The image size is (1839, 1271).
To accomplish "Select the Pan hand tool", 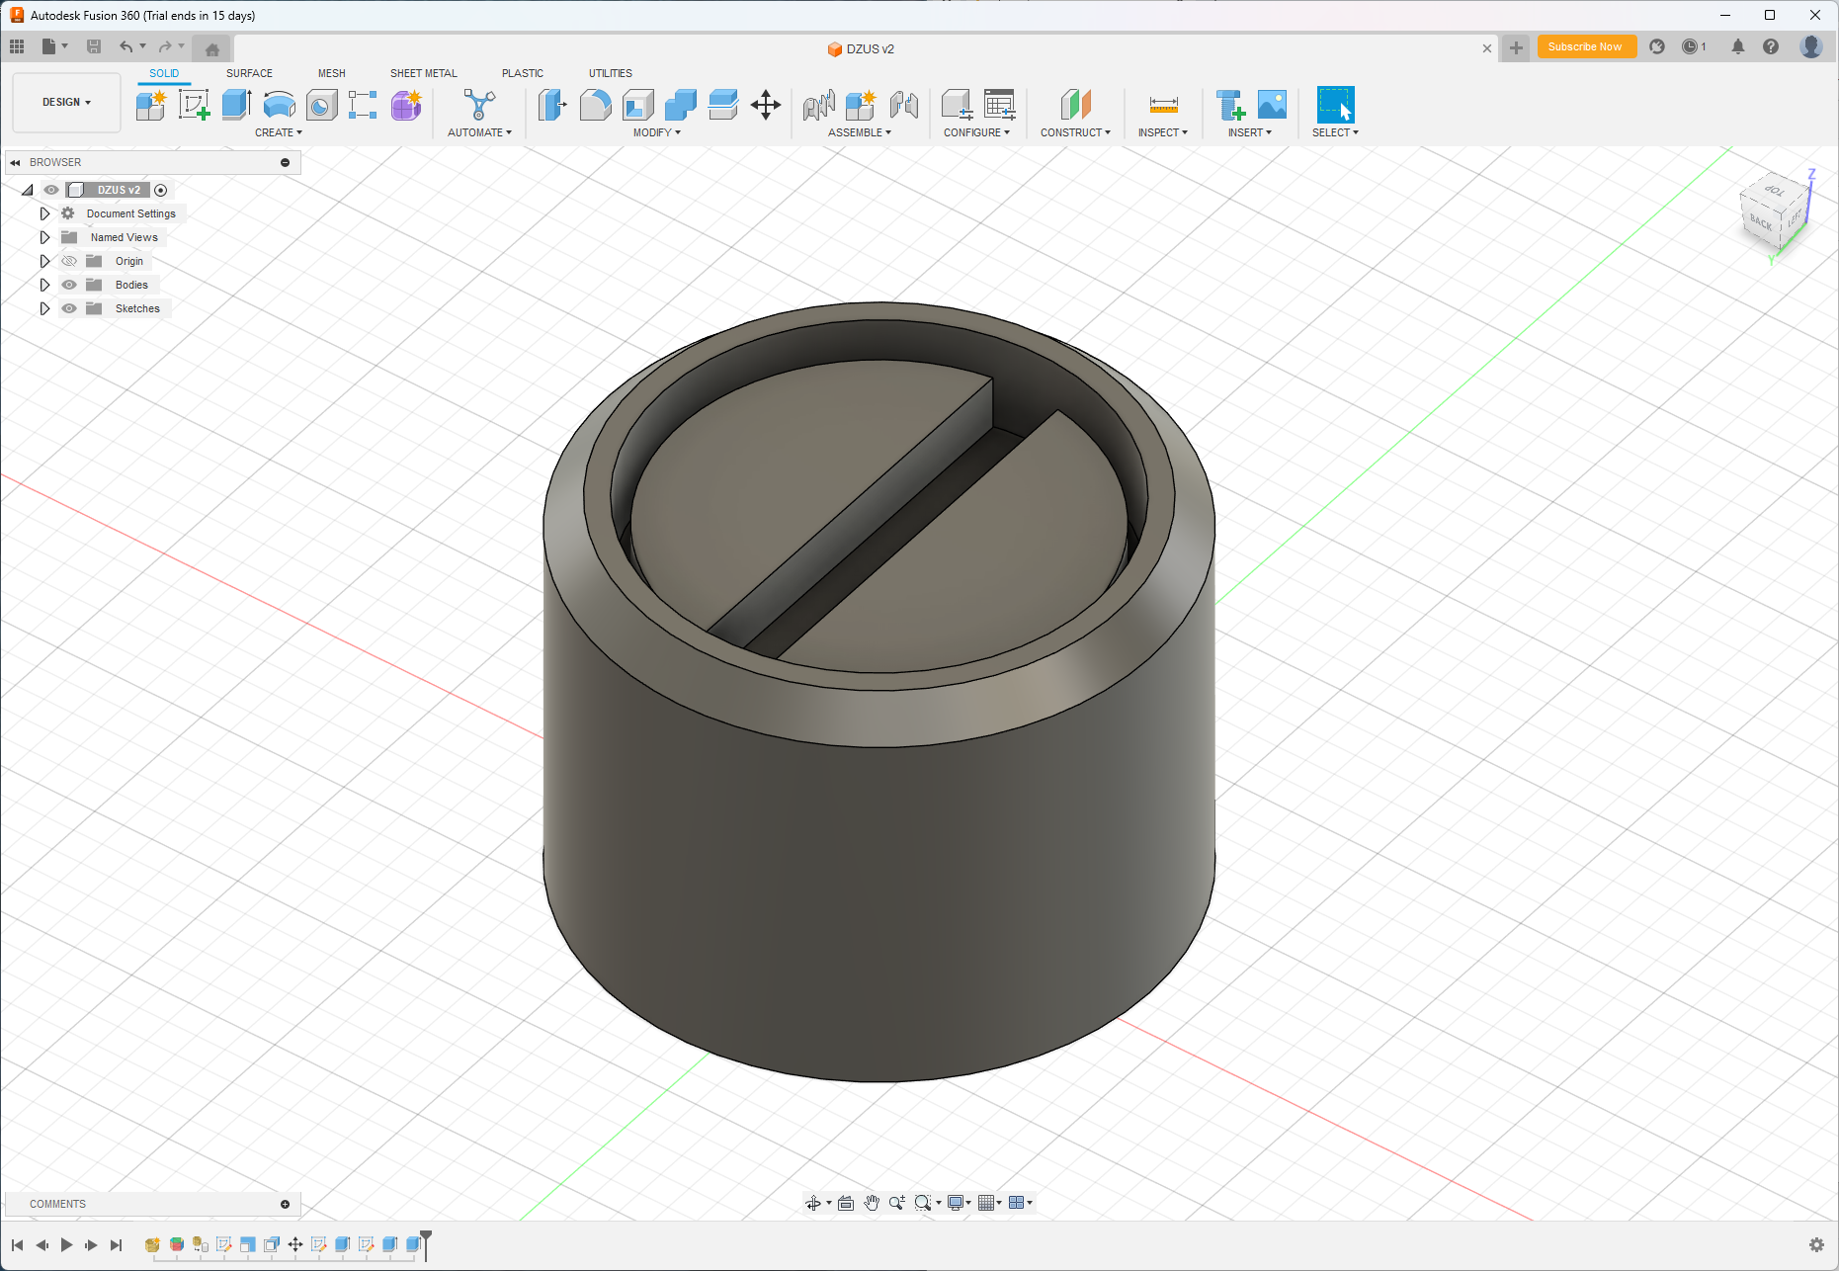I will tap(872, 1203).
